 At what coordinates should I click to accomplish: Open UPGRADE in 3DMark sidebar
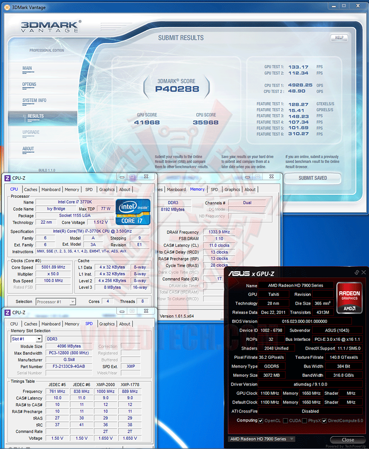pyautogui.click(x=31, y=132)
